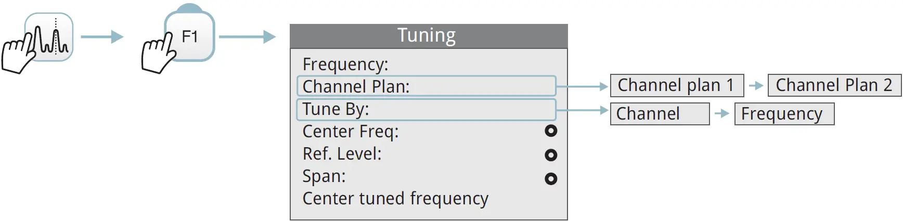Image resolution: width=903 pixels, height=221 pixels.
Task: Select Center tuned frequency entry
Action: [x=395, y=199]
